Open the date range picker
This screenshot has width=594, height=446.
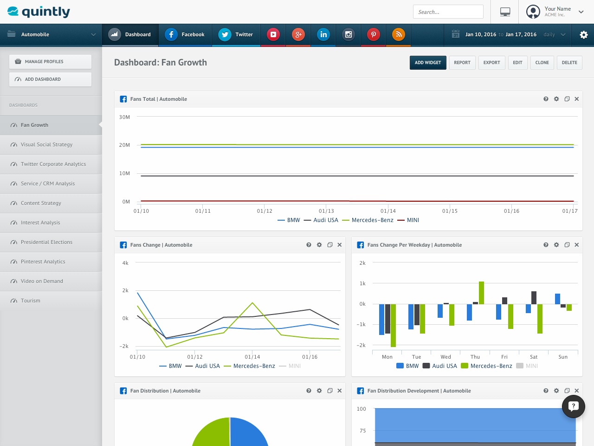coord(501,34)
